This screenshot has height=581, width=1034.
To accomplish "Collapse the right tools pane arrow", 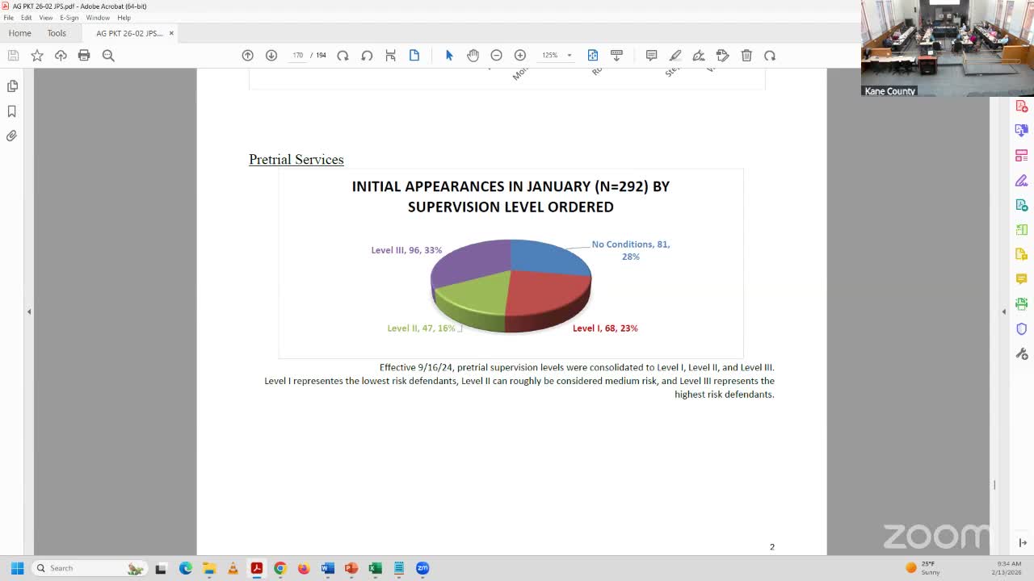I will (1004, 311).
